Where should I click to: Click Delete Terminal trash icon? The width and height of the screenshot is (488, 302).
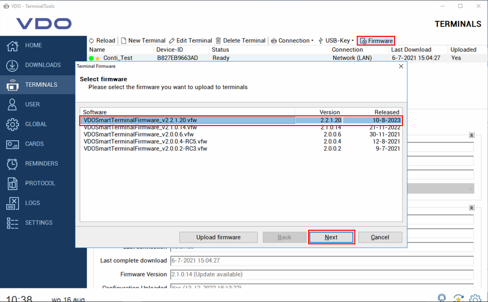coord(218,41)
